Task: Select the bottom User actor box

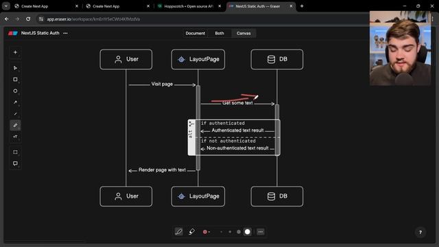Action: click(126, 196)
